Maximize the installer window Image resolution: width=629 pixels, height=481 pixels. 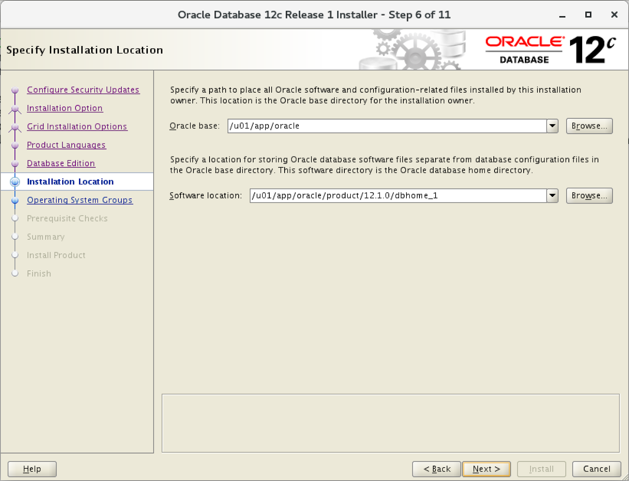click(588, 15)
